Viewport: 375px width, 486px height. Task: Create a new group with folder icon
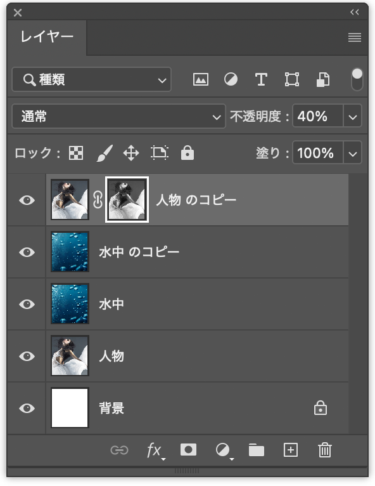click(256, 450)
